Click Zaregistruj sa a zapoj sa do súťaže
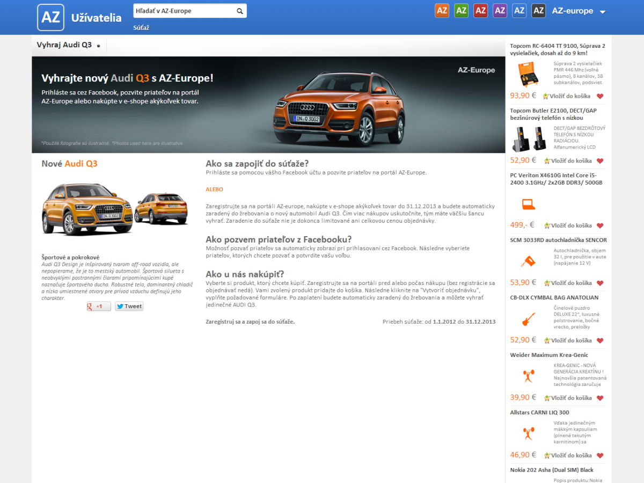Screen dimensions: 644x483 [250, 321]
